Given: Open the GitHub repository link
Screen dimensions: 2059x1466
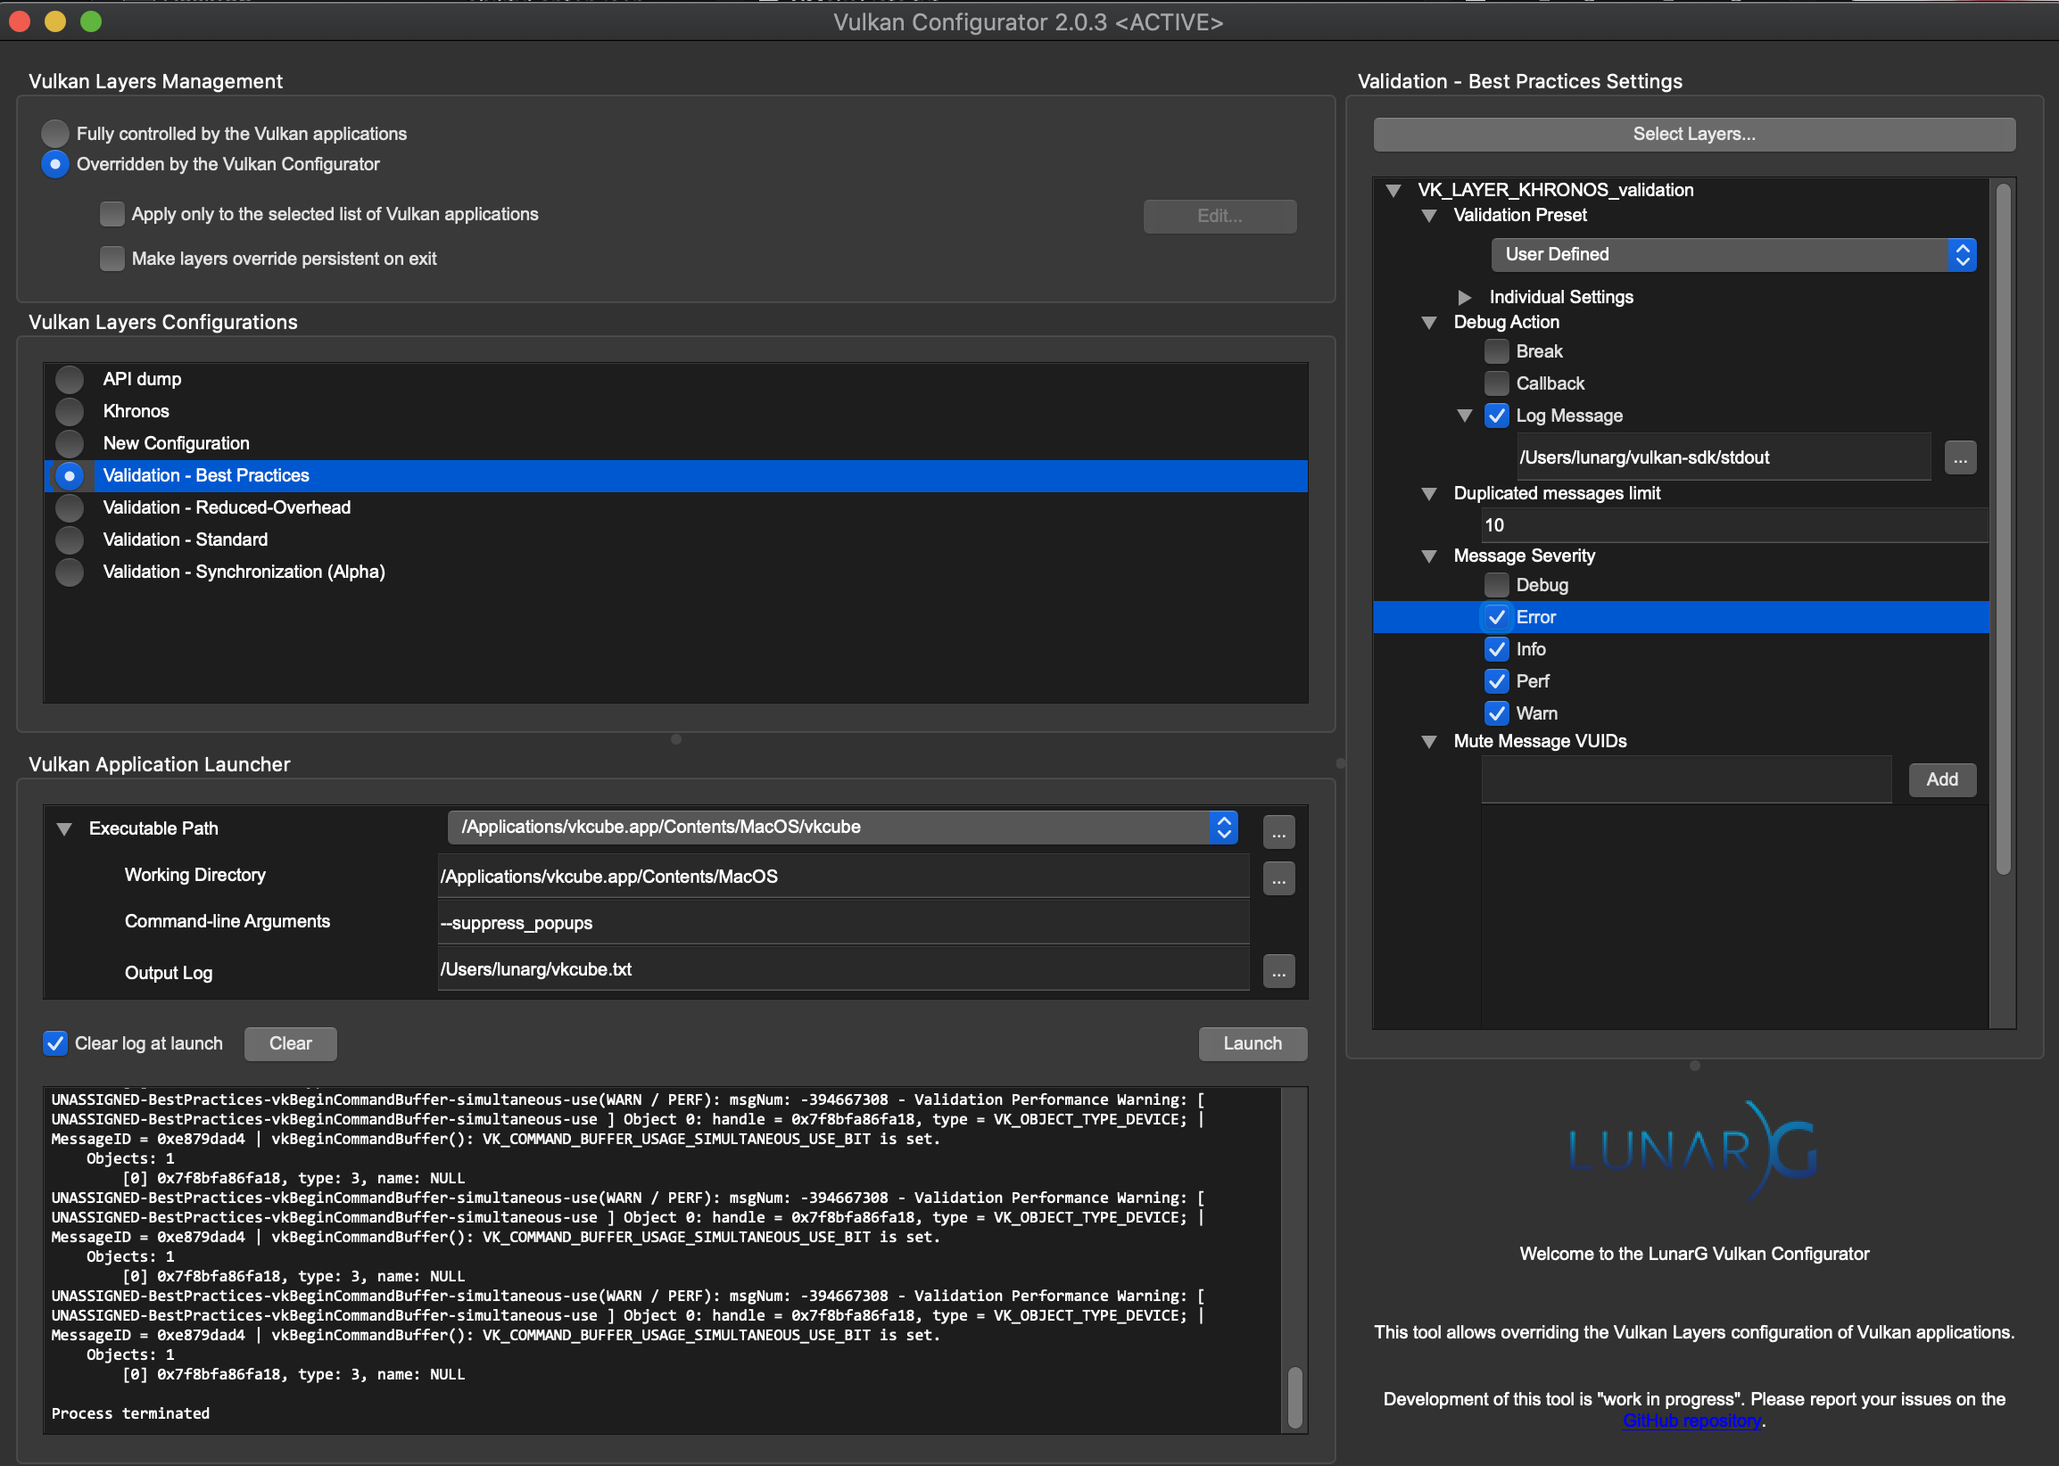Looking at the screenshot, I should pyautogui.click(x=1691, y=1420).
